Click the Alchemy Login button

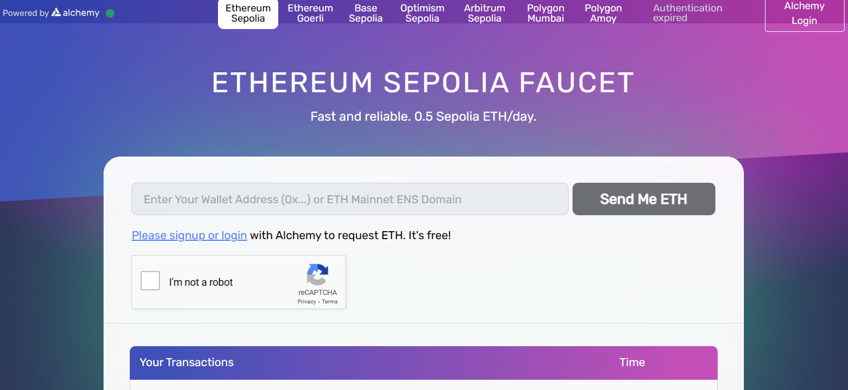coord(804,14)
